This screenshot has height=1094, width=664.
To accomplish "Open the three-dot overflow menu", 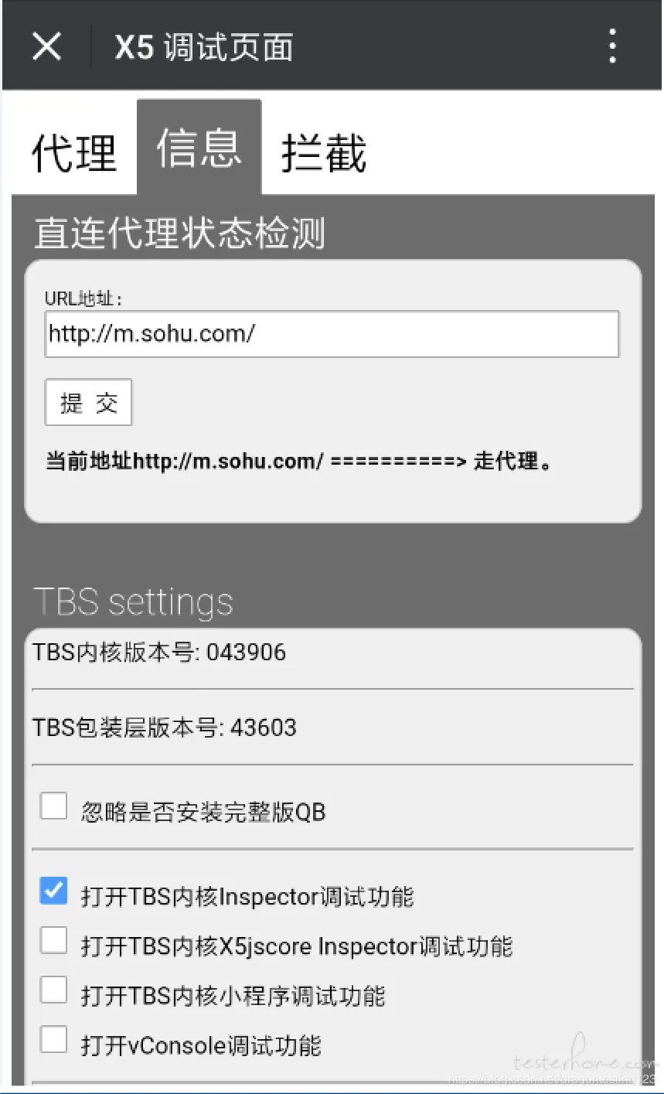I will point(612,46).
